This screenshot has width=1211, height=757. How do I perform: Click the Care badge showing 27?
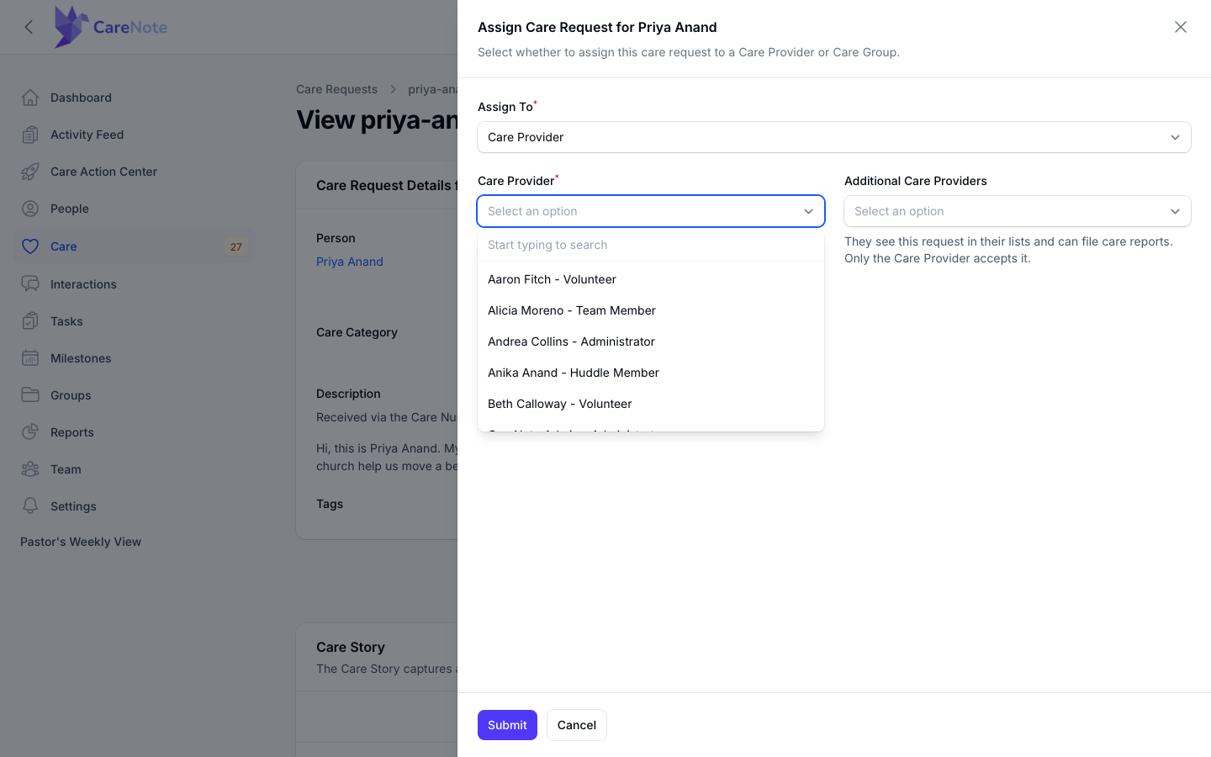coord(235,246)
